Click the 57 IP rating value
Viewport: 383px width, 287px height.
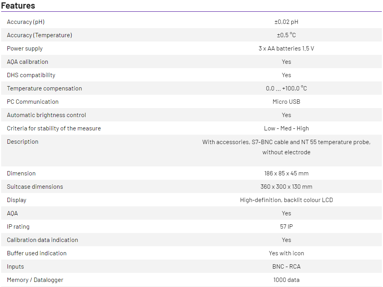pyautogui.click(x=286, y=227)
